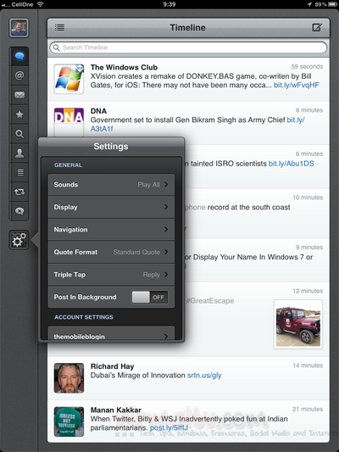This screenshot has height=452, width=339.
Task: Tap the GENERAL section header
Action: (x=69, y=165)
